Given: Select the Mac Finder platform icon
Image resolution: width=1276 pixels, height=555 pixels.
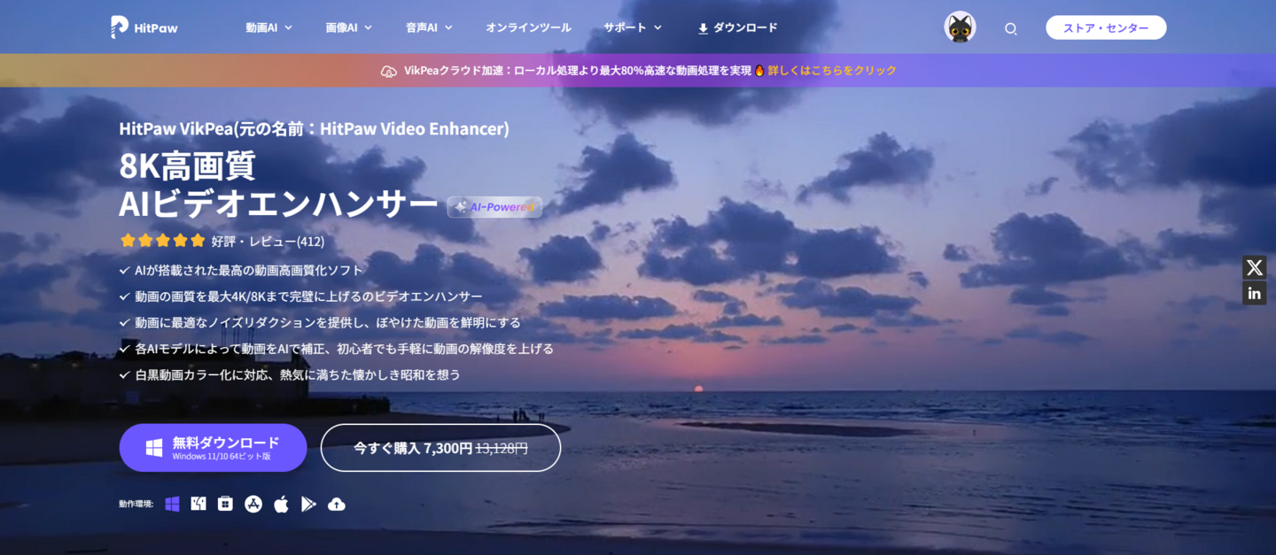Looking at the screenshot, I should [x=198, y=504].
